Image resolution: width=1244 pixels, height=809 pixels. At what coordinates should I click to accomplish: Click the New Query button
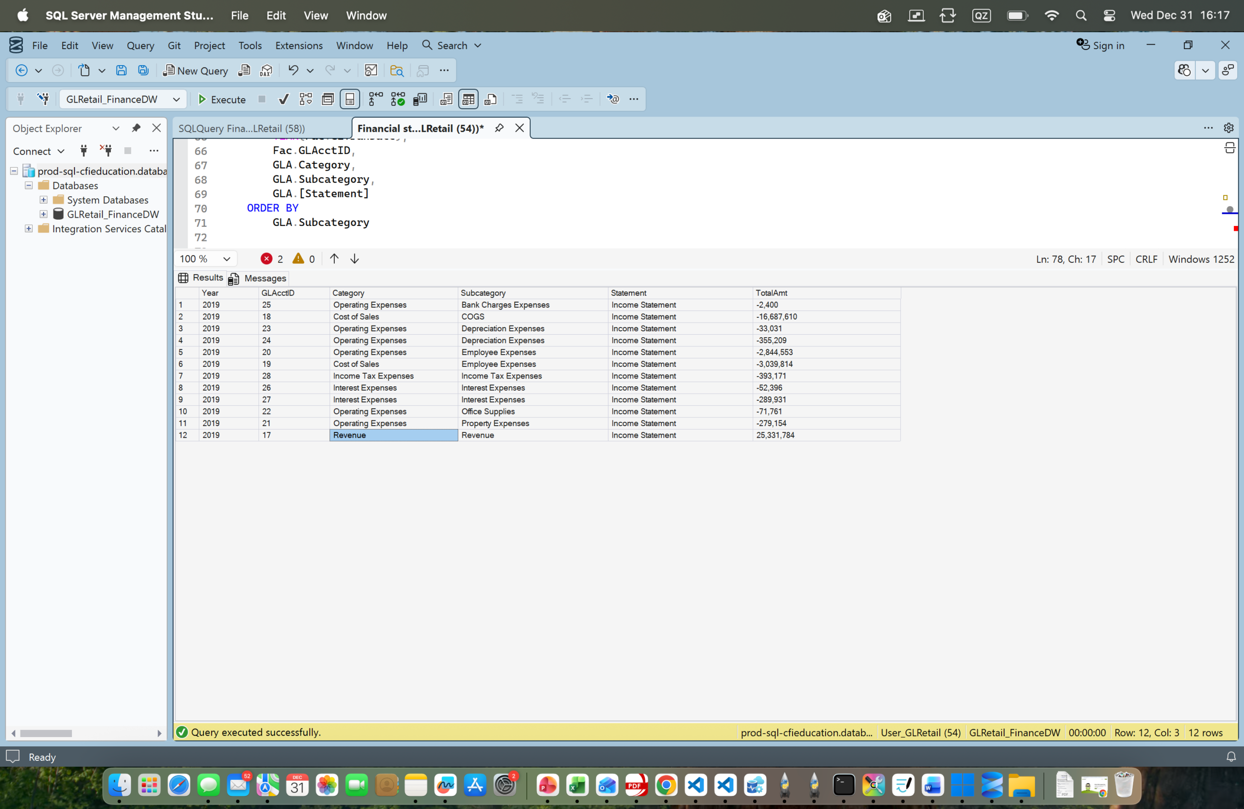coord(195,70)
